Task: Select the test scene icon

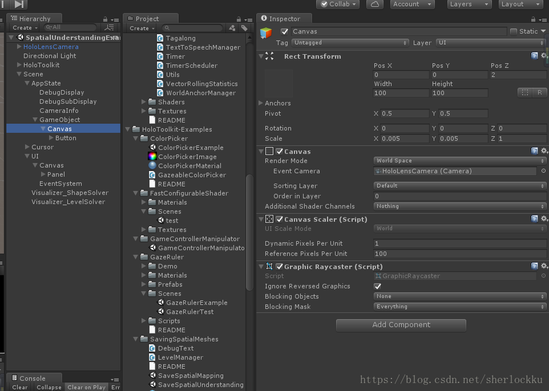Action: [x=161, y=221]
